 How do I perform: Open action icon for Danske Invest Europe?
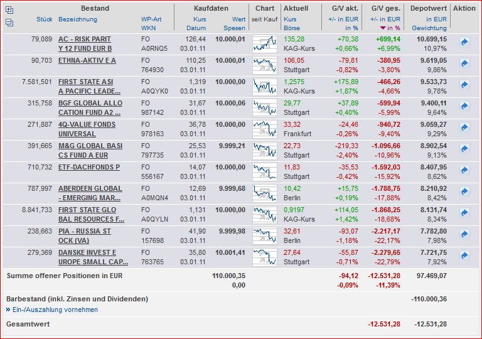[464, 256]
